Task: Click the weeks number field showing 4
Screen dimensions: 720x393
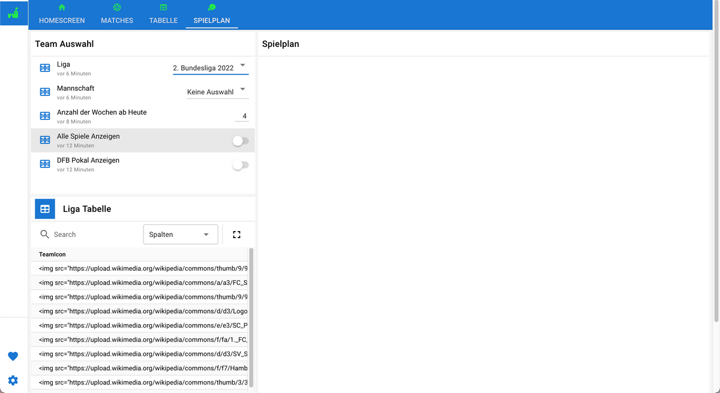Action: 242,116
